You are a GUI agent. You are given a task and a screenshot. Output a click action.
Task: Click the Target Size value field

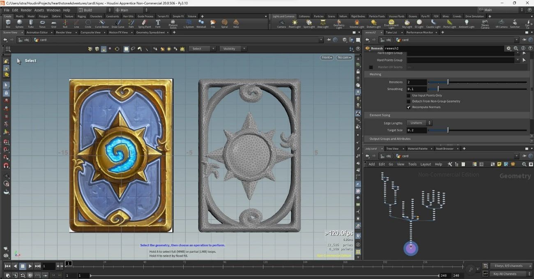(416, 130)
